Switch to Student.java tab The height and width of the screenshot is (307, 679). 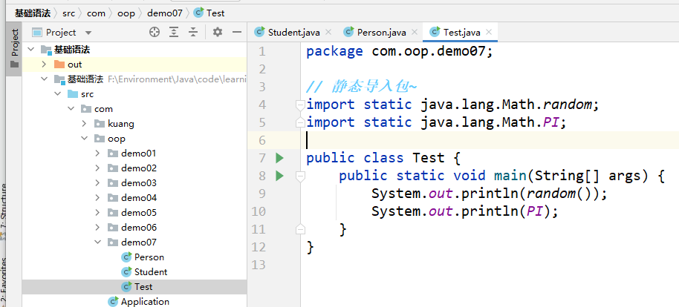point(293,32)
